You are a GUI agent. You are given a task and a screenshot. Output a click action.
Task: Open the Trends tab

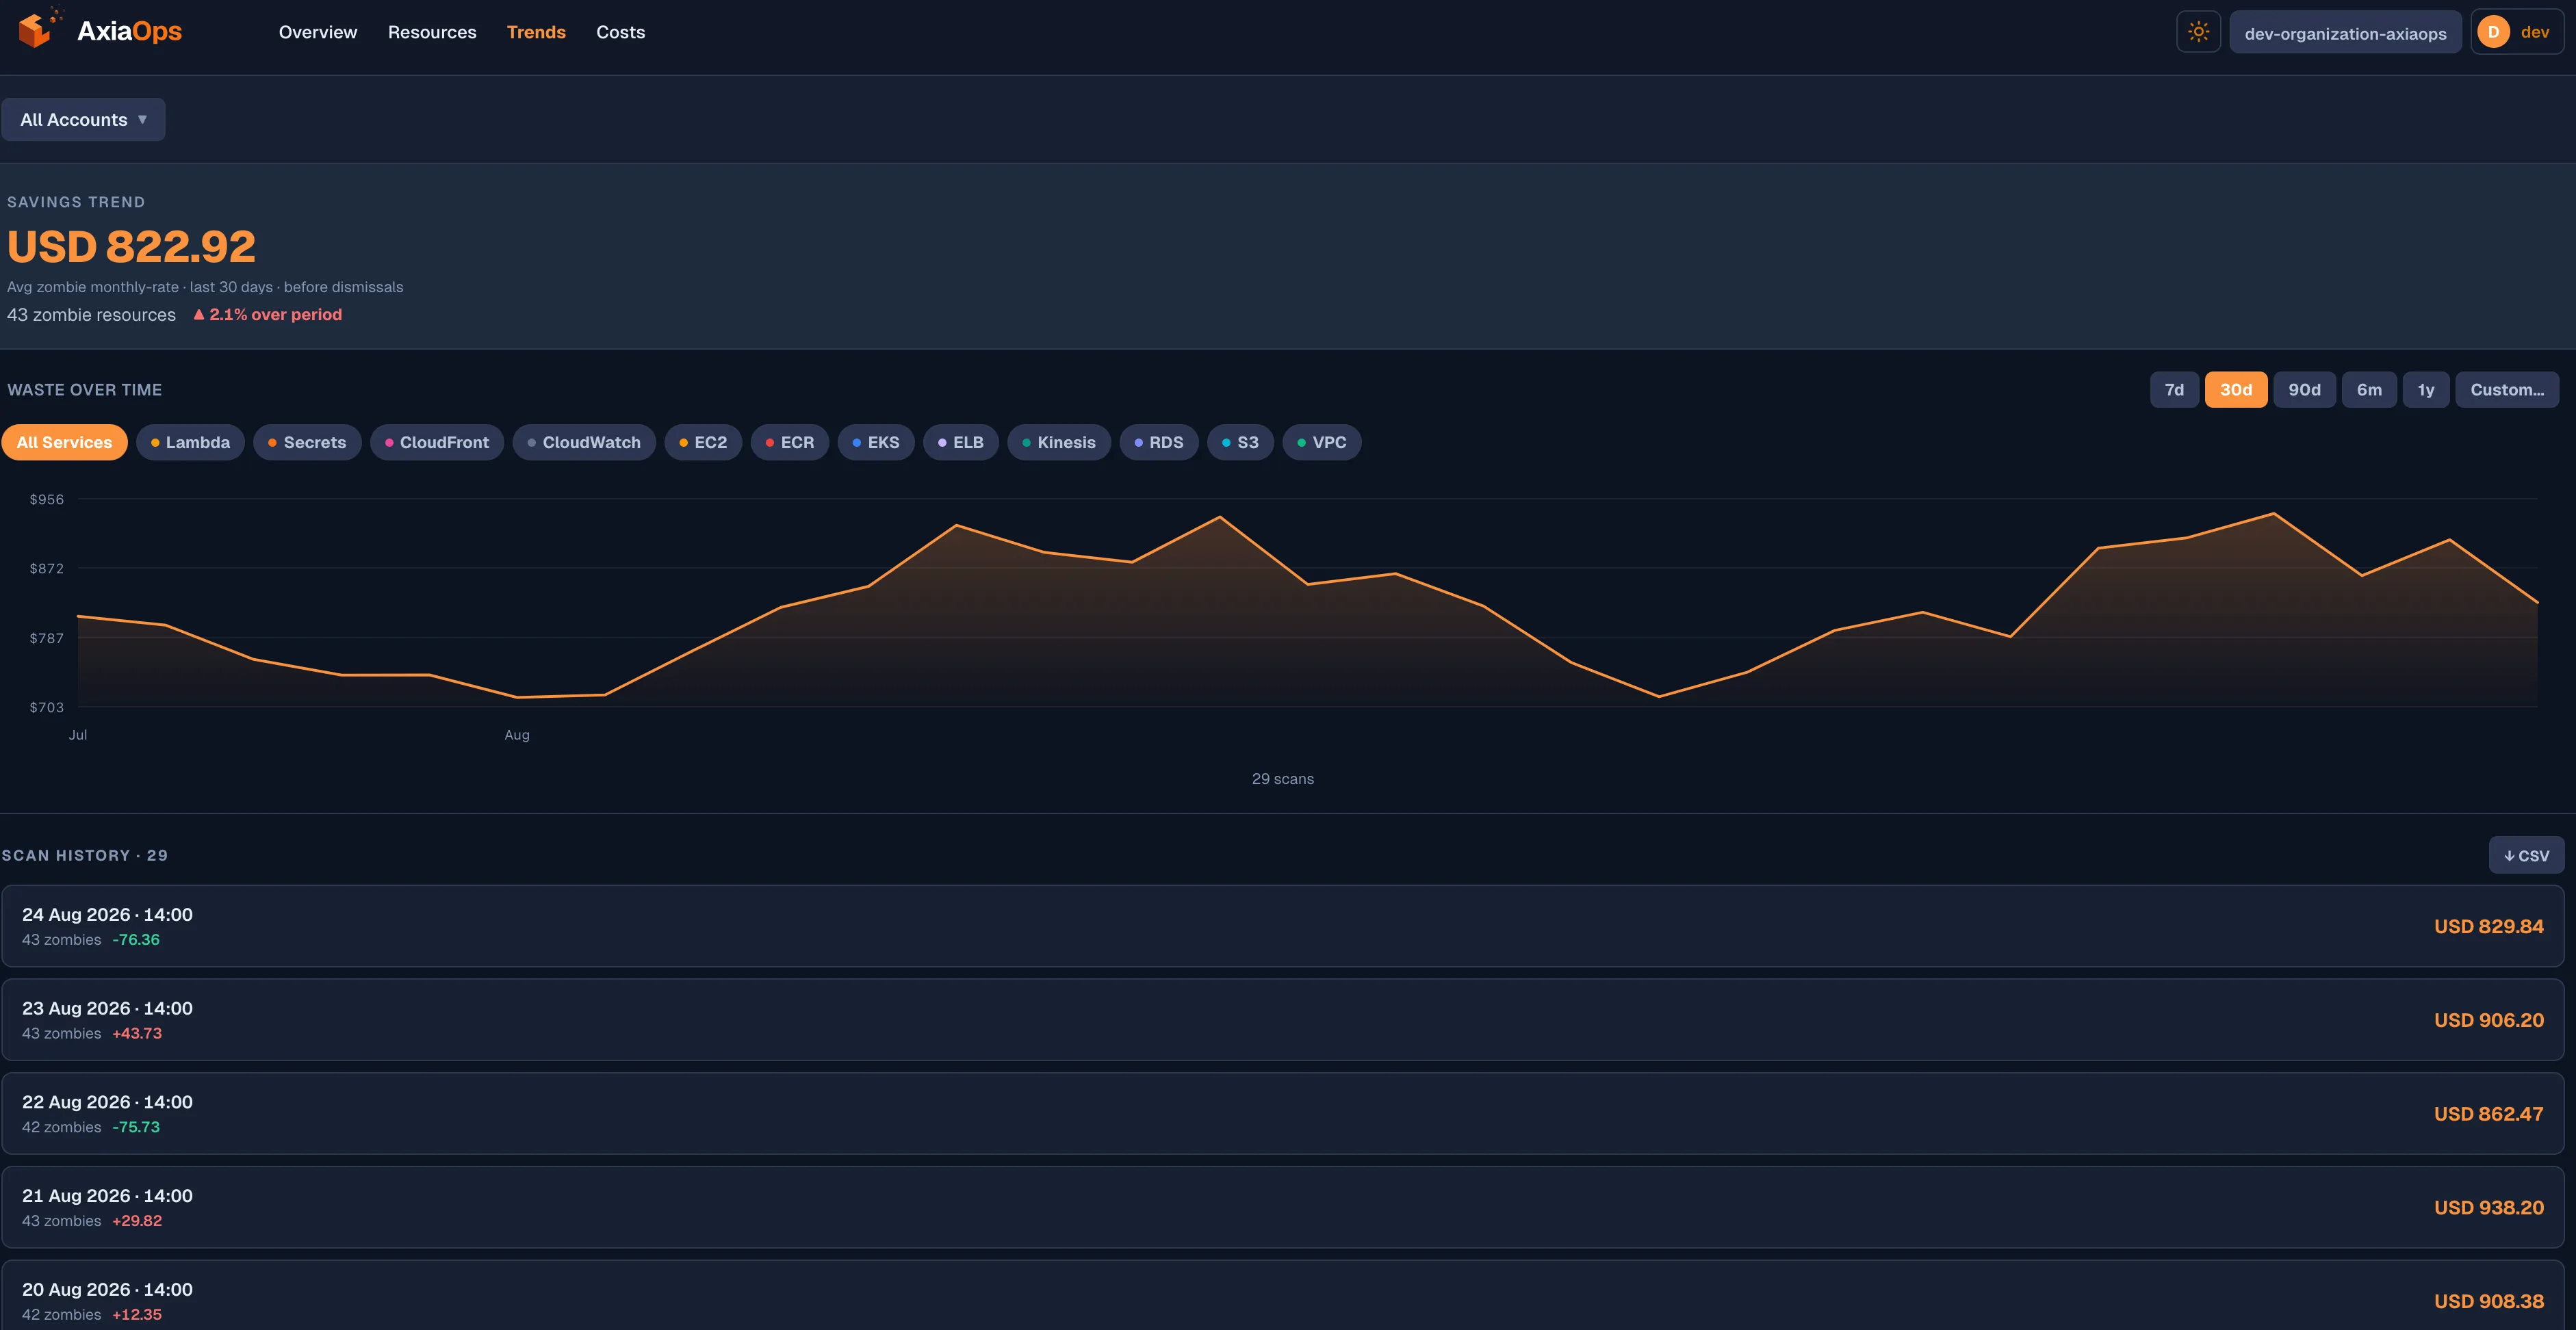pyautogui.click(x=536, y=32)
